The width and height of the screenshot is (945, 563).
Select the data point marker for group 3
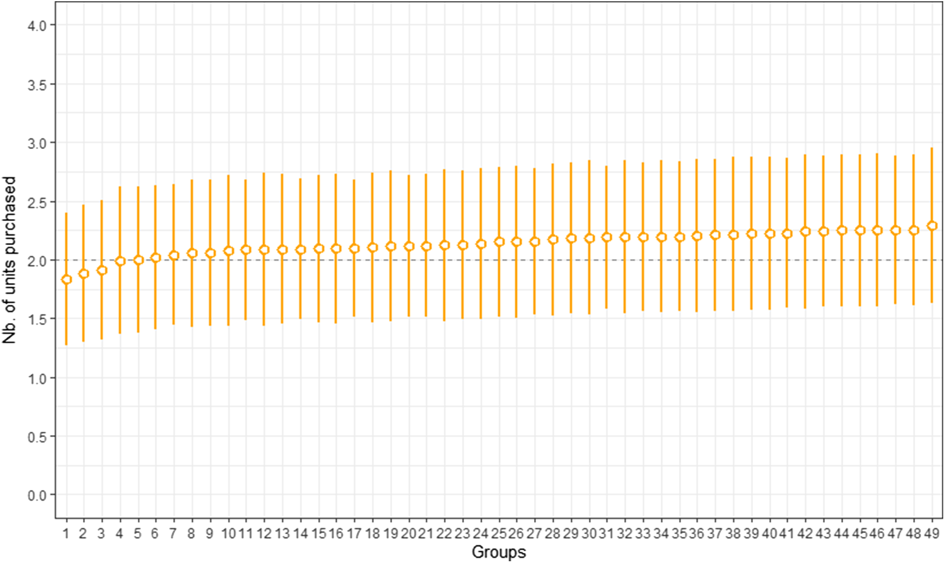[x=101, y=271]
